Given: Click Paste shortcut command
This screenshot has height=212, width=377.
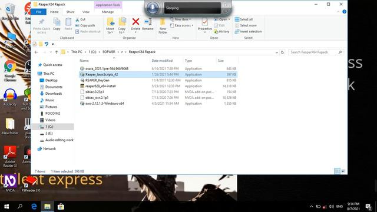Looking at the screenshot, I should click(x=88, y=31).
